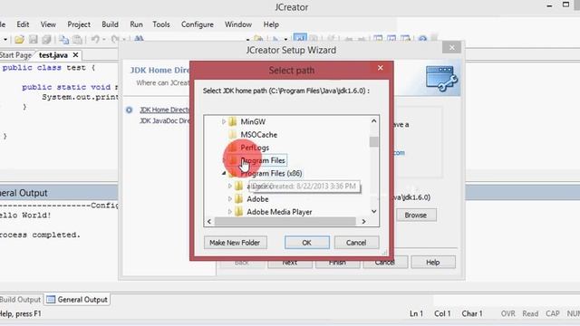This screenshot has height=326, width=580.
Task: Switch to the General Output tab
Action: [77, 300]
